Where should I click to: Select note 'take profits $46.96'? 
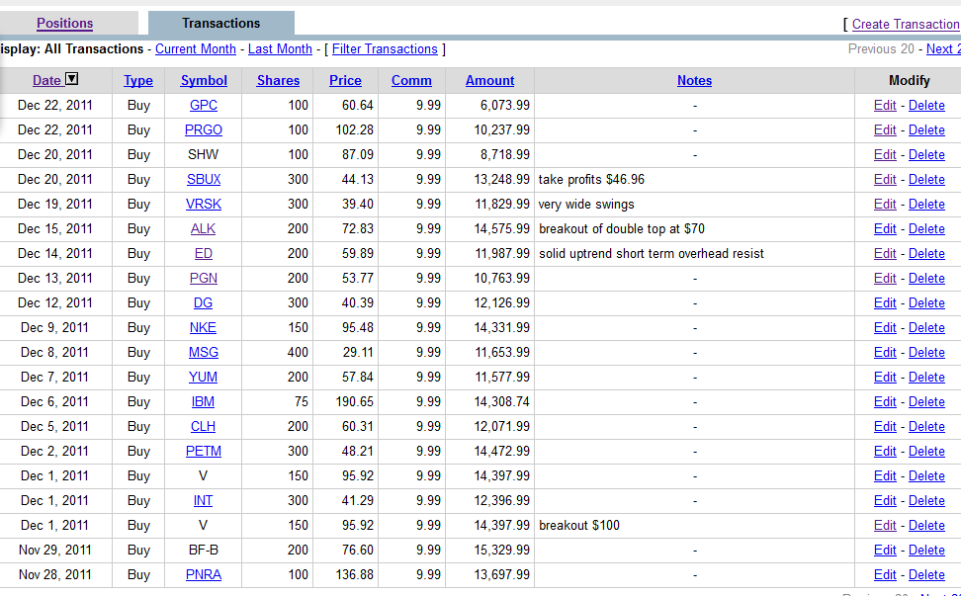pos(591,180)
